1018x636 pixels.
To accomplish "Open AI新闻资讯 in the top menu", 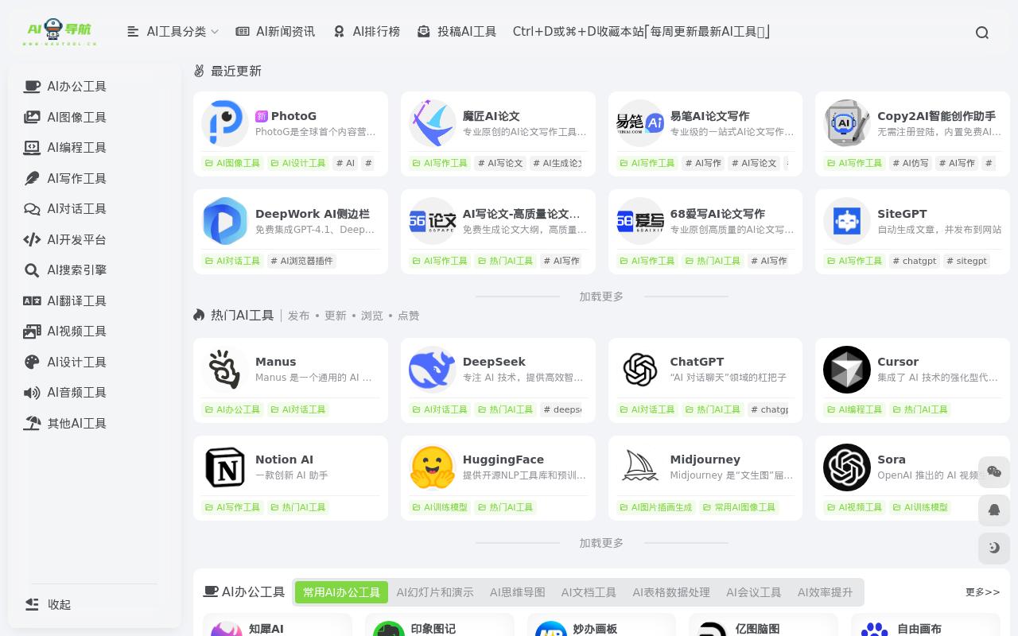I will click(275, 32).
